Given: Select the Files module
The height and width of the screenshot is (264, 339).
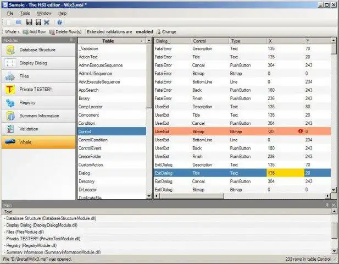Looking at the screenshot, I should [38, 76].
